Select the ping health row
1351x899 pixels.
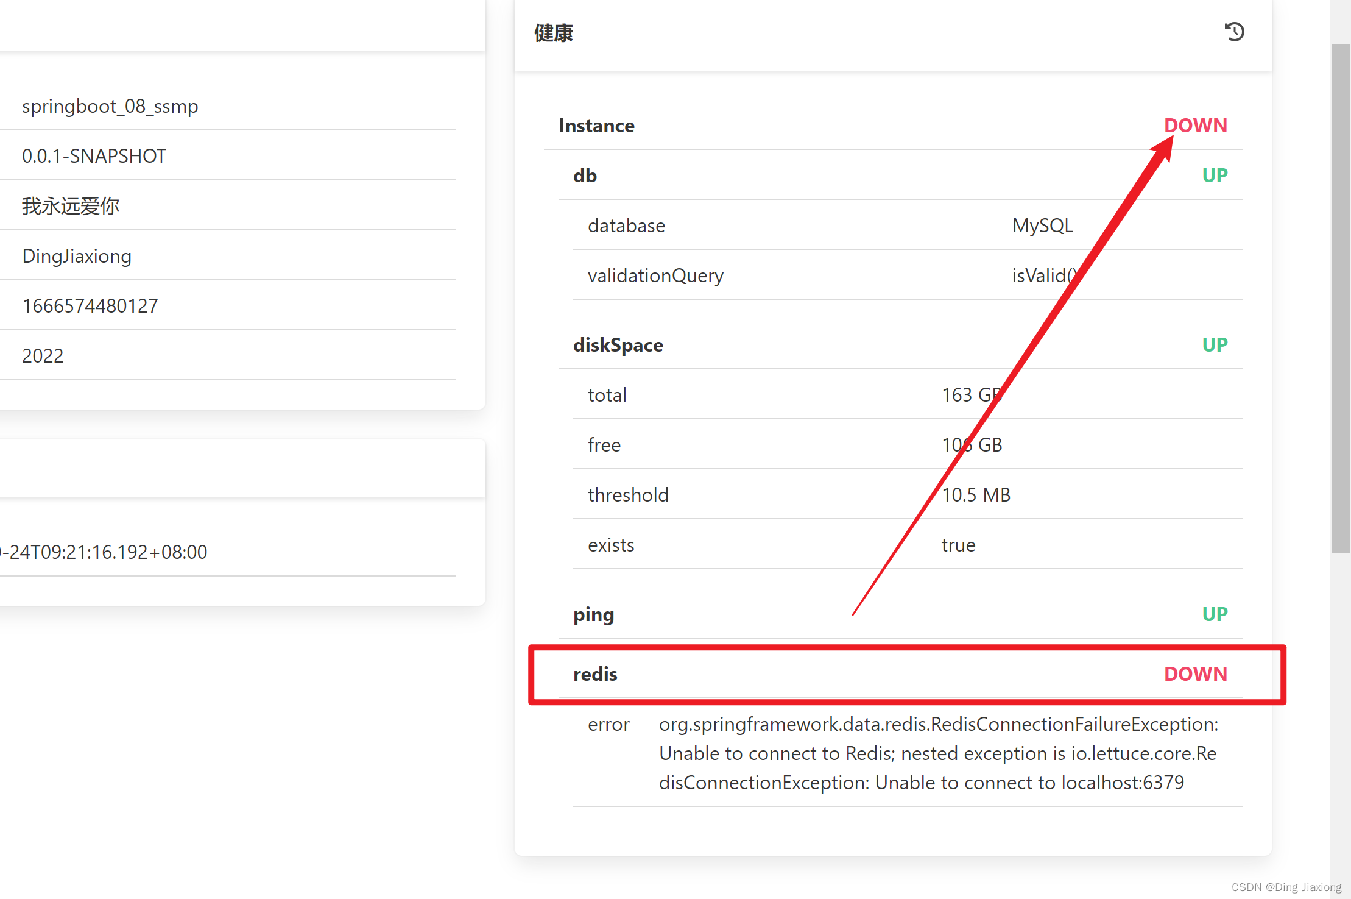click(x=593, y=614)
